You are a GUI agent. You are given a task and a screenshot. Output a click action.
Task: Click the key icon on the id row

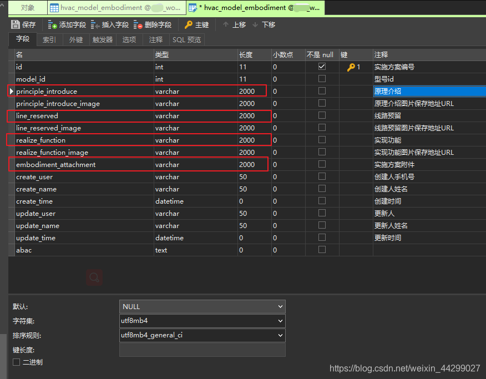(x=352, y=67)
